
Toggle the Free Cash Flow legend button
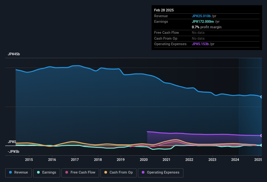80,173
